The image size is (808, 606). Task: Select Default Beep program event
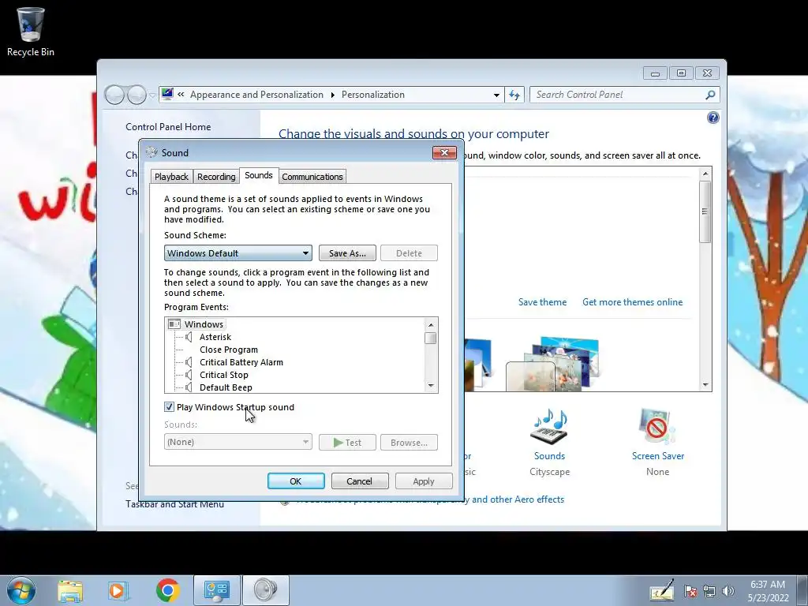tap(226, 387)
